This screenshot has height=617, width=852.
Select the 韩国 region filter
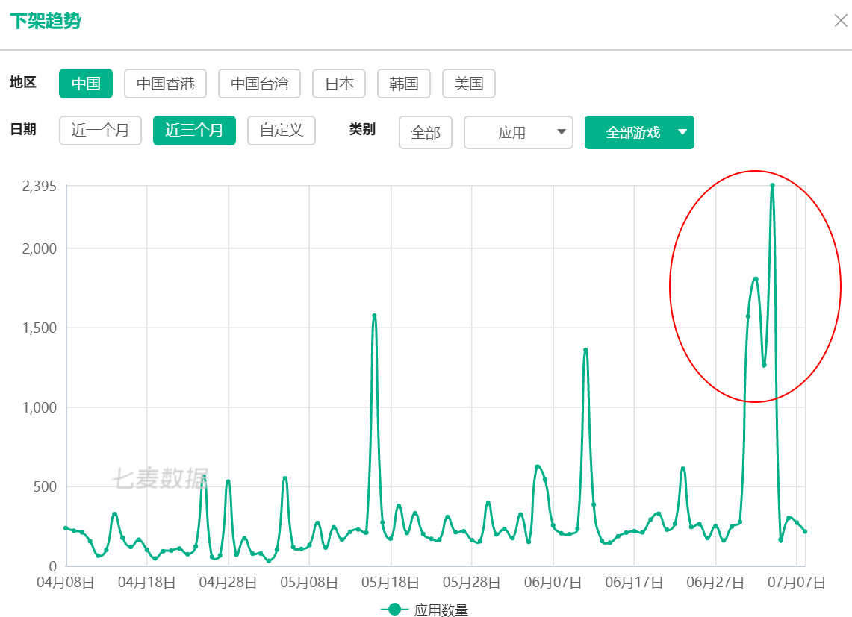pyautogui.click(x=403, y=84)
